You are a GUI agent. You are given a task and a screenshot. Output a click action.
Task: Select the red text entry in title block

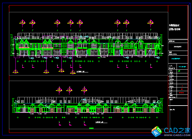pos(180,92)
